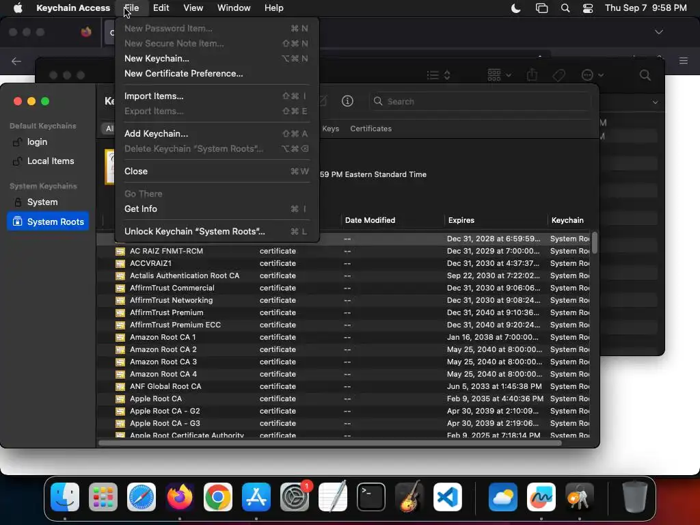Select AC RAIZ FNMT-RCM certificate row

click(x=345, y=251)
